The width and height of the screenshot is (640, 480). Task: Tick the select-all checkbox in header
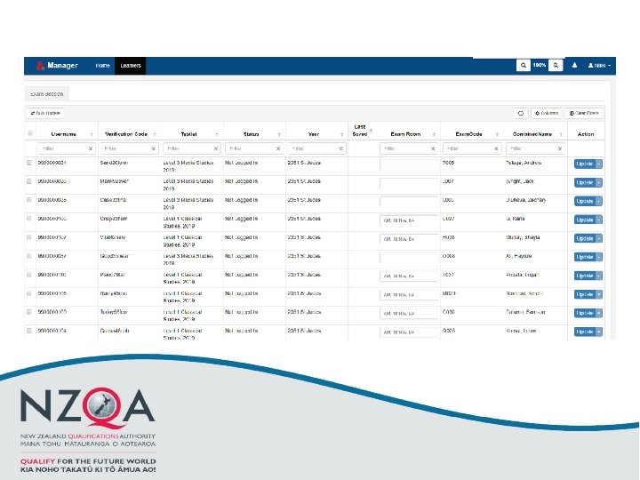pos(30,133)
